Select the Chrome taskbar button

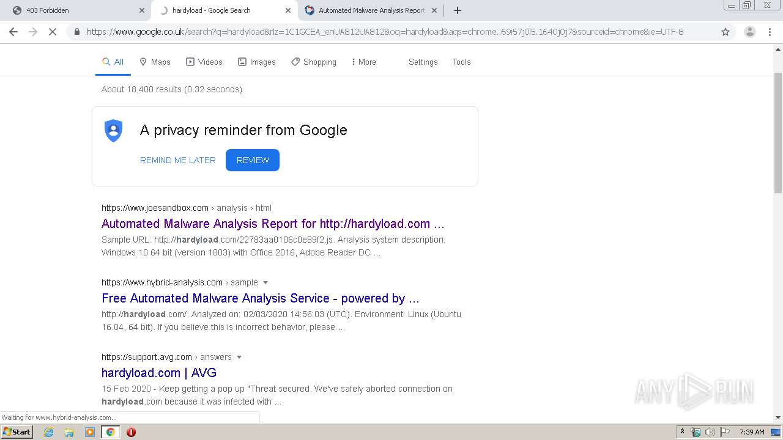click(x=110, y=432)
